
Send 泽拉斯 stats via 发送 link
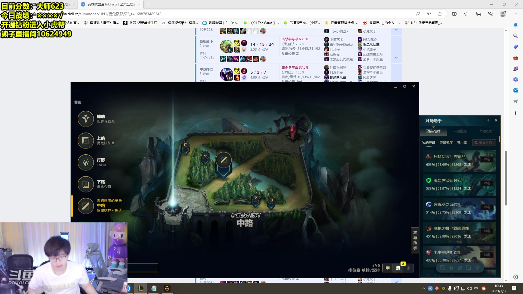[467, 212]
